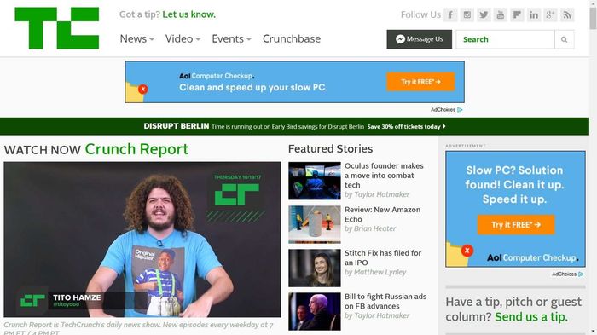Play the Crunch Report video thumbnail
Screen dimensions: 597x335
142,240
